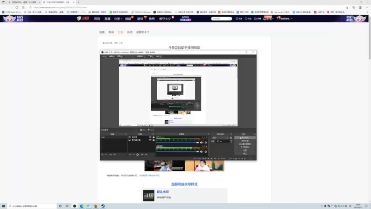Viewport: 371px width, 209px height.
Task: Move the source up in Sources list
Action: point(142,155)
